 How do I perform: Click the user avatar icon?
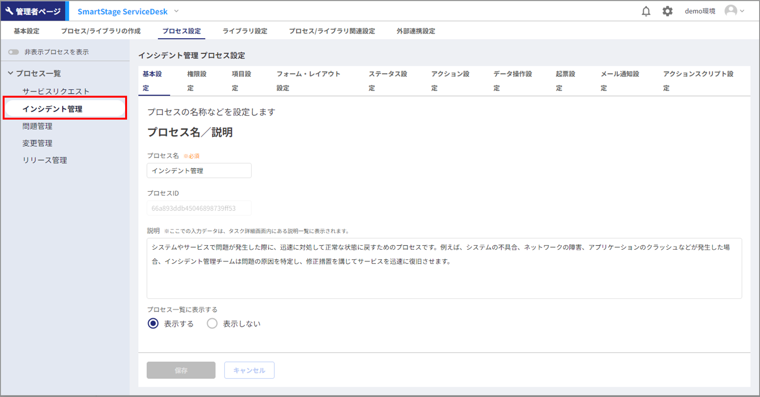(x=730, y=11)
